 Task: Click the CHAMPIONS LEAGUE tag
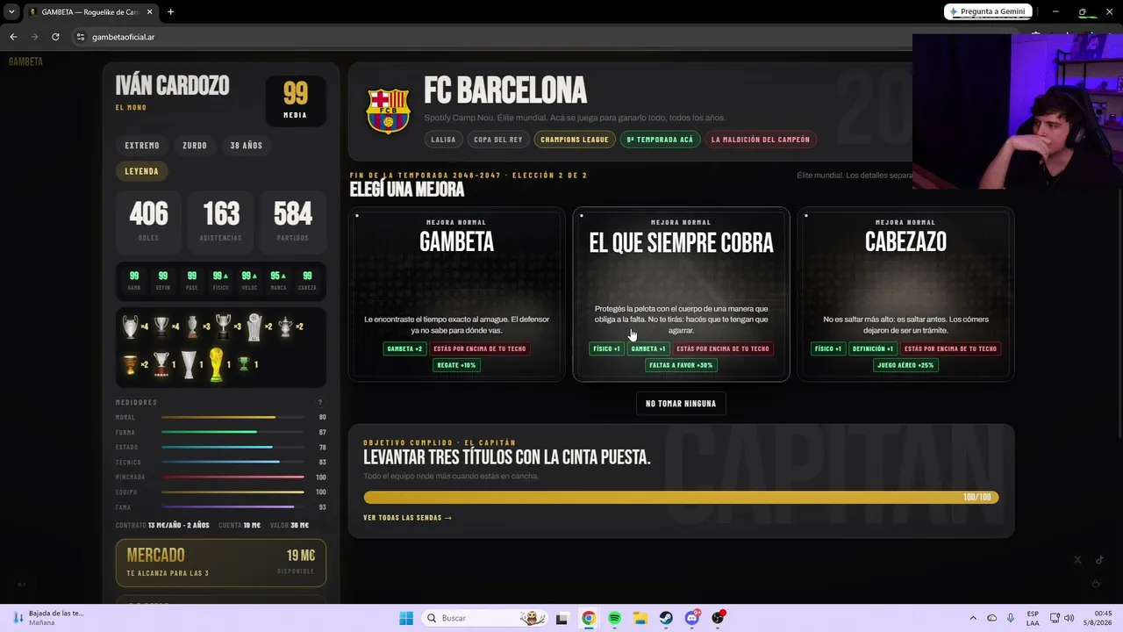[575, 140]
